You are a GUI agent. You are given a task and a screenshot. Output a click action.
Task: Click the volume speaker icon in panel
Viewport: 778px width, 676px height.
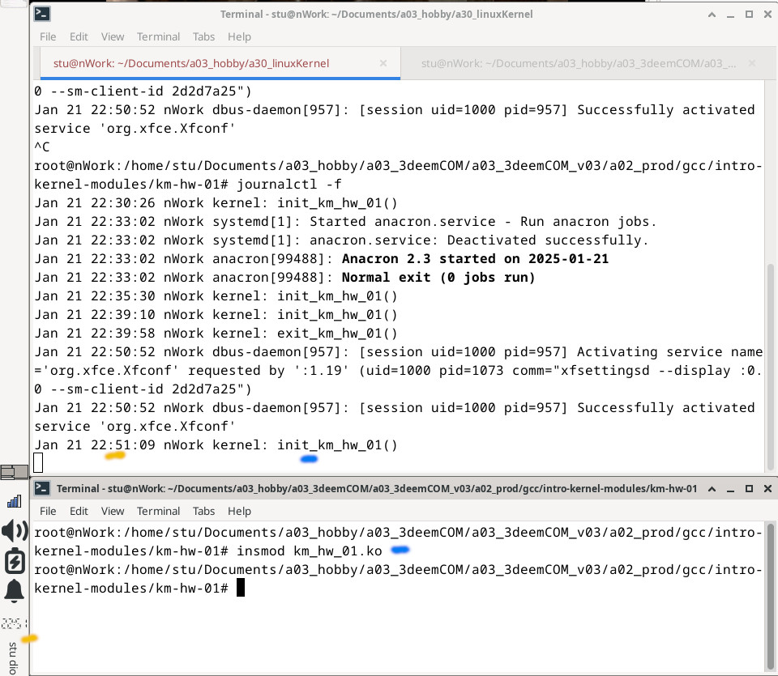[15, 531]
